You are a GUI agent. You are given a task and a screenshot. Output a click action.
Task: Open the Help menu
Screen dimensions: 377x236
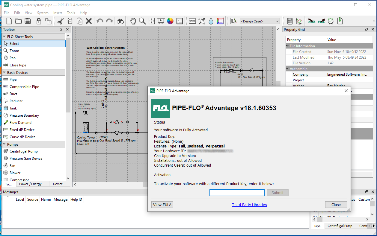pyautogui.click(x=83, y=13)
